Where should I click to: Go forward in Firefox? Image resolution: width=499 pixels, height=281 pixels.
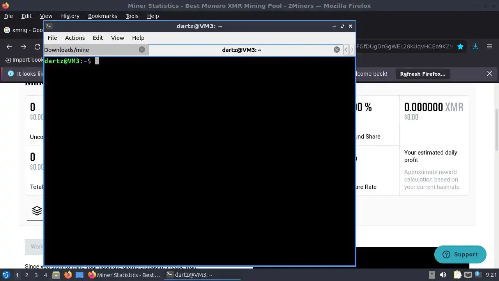(23, 46)
